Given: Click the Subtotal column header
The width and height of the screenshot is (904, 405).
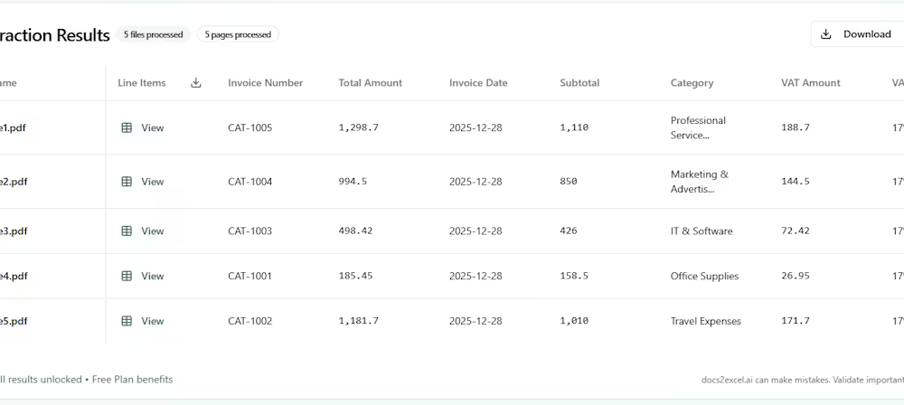Looking at the screenshot, I should click(x=579, y=83).
